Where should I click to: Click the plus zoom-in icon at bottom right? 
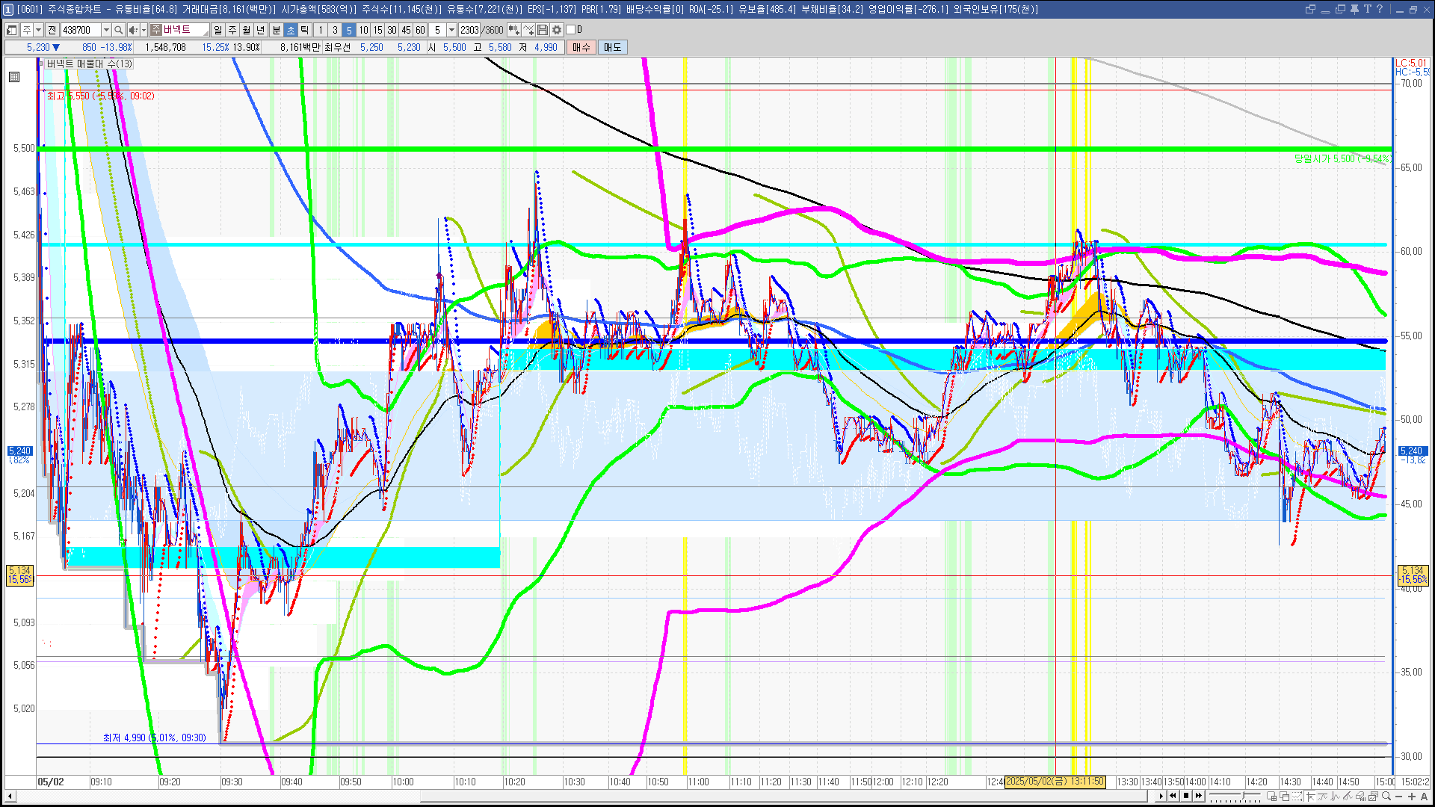pyautogui.click(x=1412, y=797)
